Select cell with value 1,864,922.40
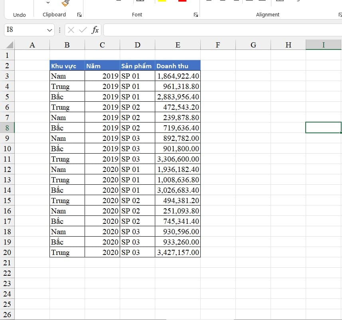This screenshot has height=320, width=342. [x=178, y=76]
